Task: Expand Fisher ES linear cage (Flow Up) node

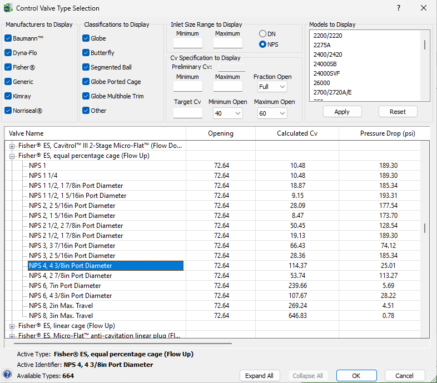Action: [12, 326]
